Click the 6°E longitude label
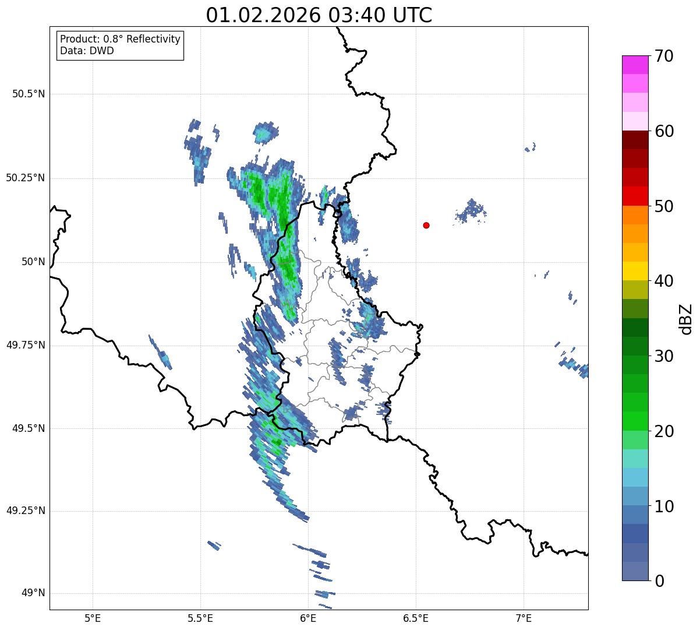The width and height of the screenshot is (700, 630). 308,618
